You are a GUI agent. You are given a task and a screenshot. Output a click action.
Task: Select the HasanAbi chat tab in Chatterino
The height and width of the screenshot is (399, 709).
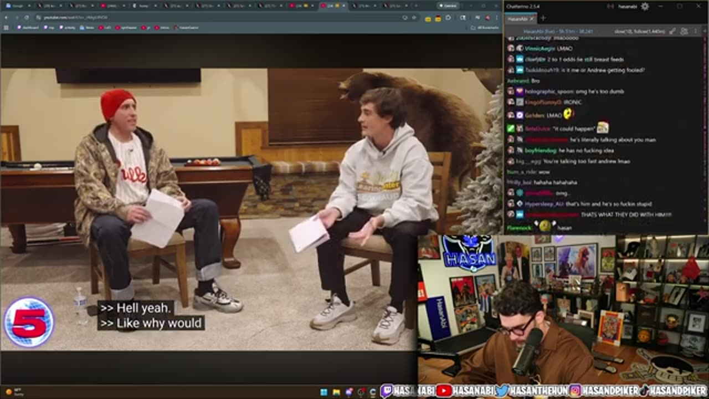[518, 18]
